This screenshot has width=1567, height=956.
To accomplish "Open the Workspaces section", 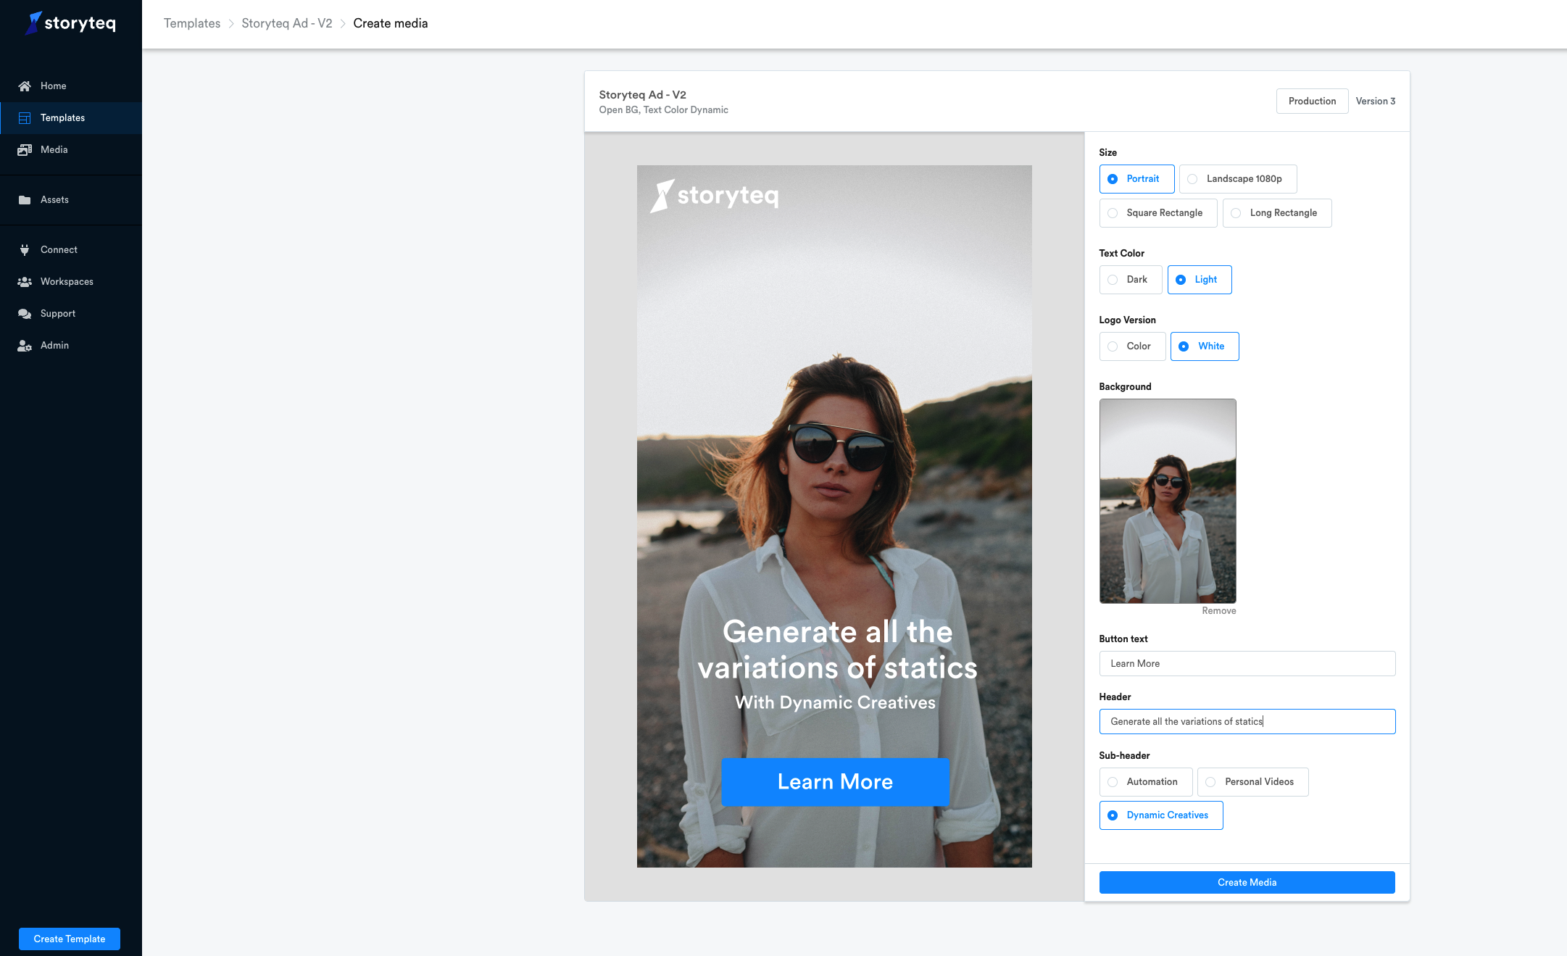I will 67,281.
